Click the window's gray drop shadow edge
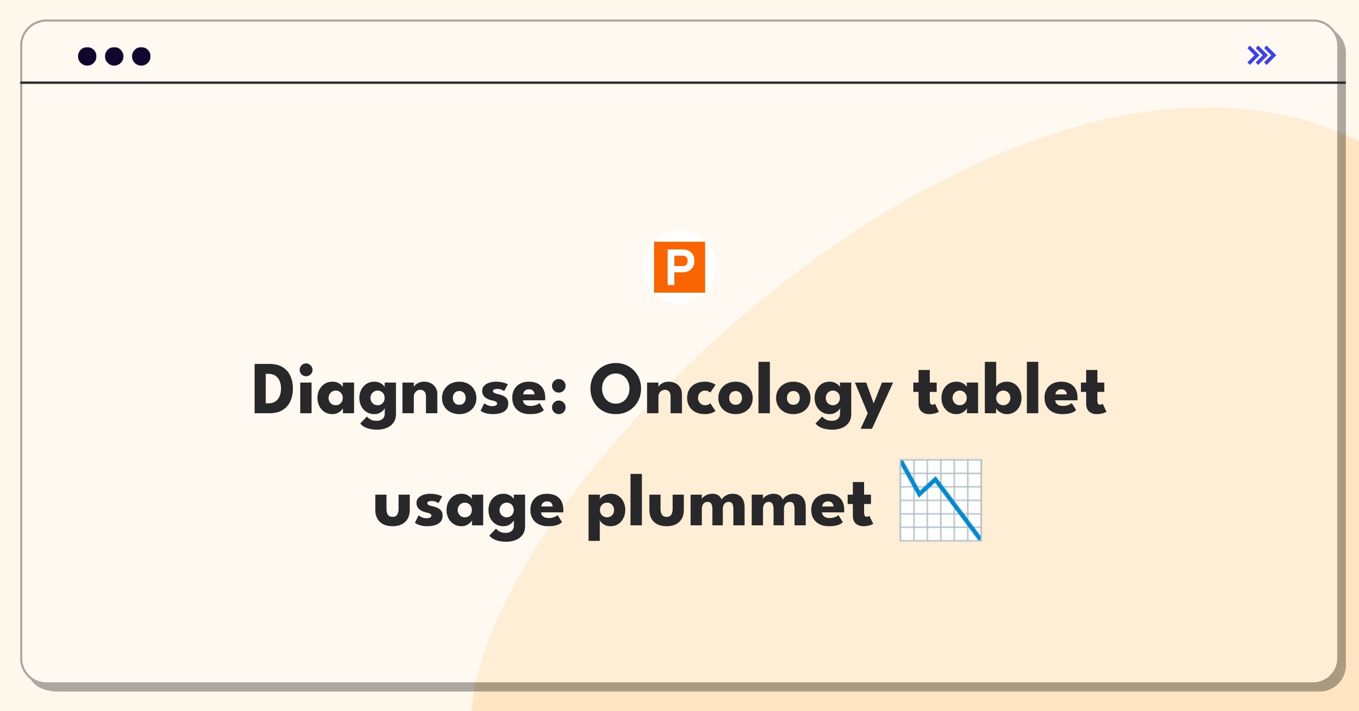Viewport: 1359px width, 711px height. [x=1341, y=362]
